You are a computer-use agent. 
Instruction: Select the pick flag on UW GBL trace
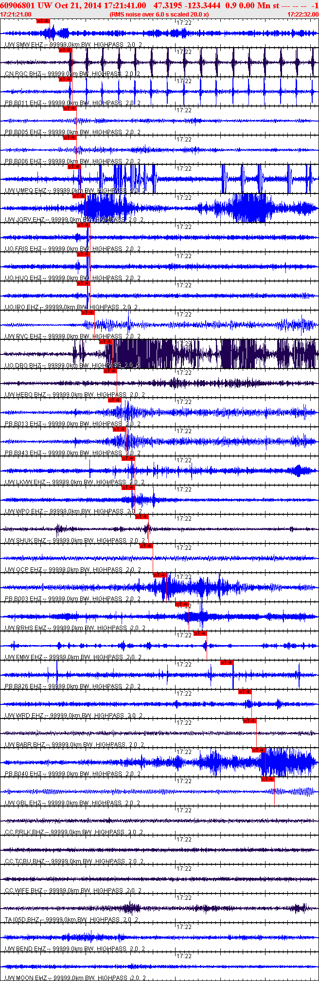coord(268,779)
